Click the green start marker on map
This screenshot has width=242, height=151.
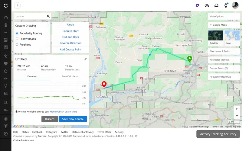pyautogui.click(x=190, y=59)
